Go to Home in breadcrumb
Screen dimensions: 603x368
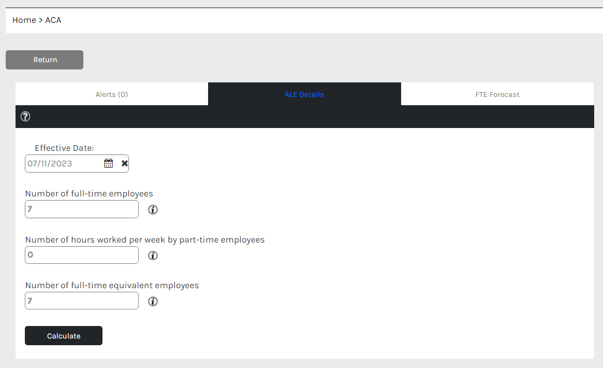[24, 20]
